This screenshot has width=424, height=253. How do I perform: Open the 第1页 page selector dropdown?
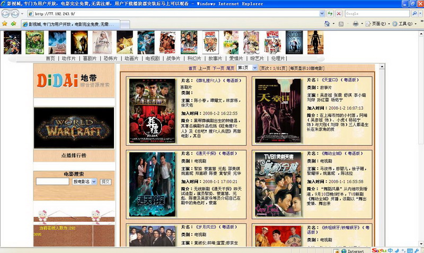[247, 68]
